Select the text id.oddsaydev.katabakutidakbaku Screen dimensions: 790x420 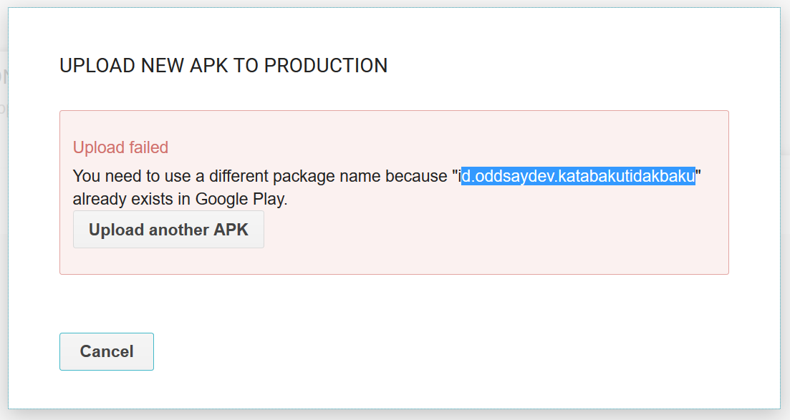click(x=577, y=176)
